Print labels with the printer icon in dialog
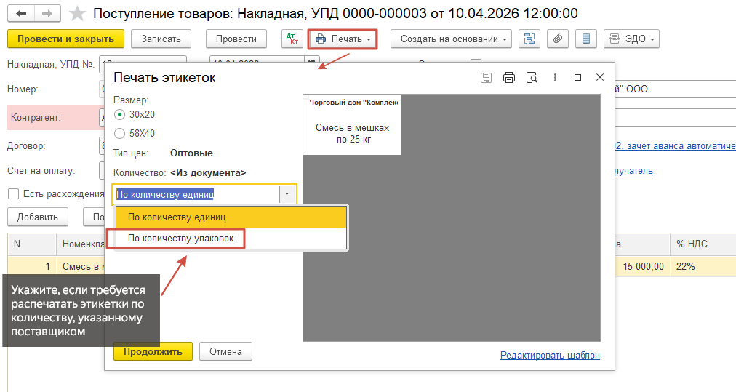 click(x=509, y=78)
